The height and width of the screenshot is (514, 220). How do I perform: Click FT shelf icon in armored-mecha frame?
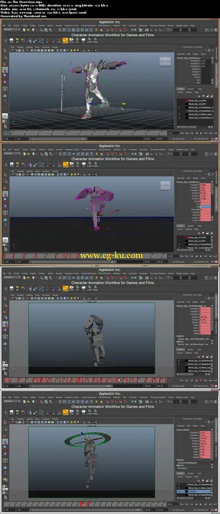point(47,41)
